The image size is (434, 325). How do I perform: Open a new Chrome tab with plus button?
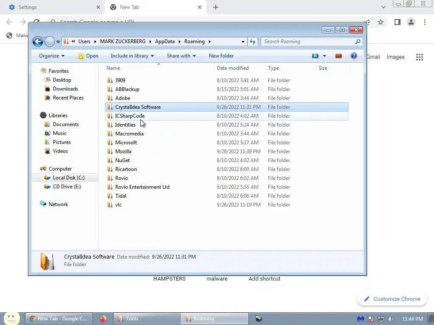(216, 7)
